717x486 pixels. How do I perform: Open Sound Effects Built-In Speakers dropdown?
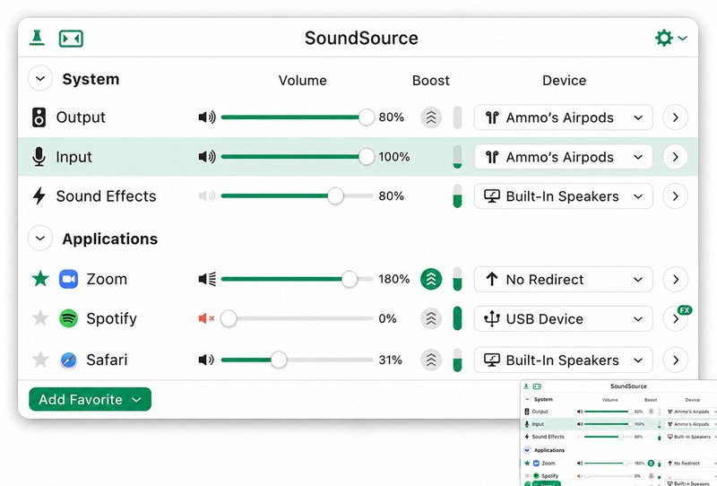click(x=564, y=195)
